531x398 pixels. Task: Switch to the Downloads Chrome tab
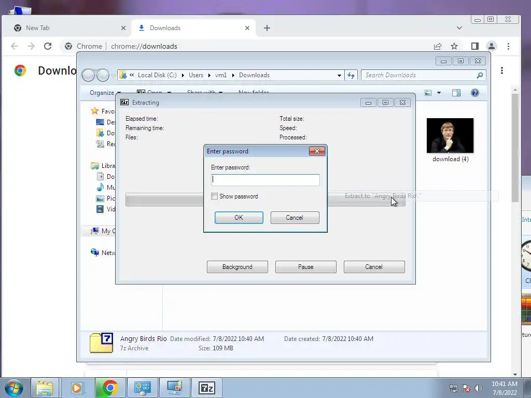pyautogui.click(x=193, y=28)
